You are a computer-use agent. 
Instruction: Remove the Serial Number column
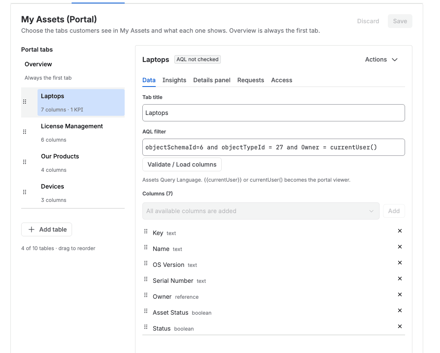click(x=400, y=279)
